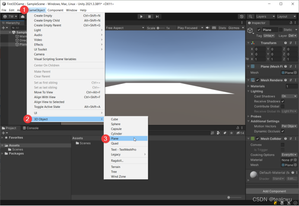
Task: Enable the Static checkbox
Action: 281,30
